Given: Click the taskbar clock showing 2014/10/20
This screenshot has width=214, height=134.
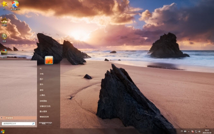Looking at the screenshot, I should [207, 131].
